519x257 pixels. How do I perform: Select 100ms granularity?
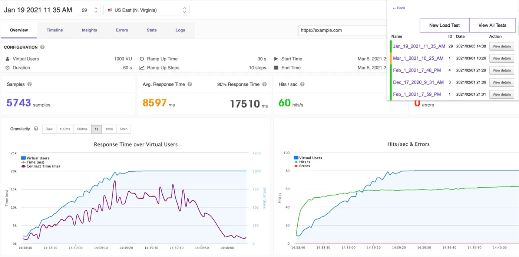pos(65,129)
